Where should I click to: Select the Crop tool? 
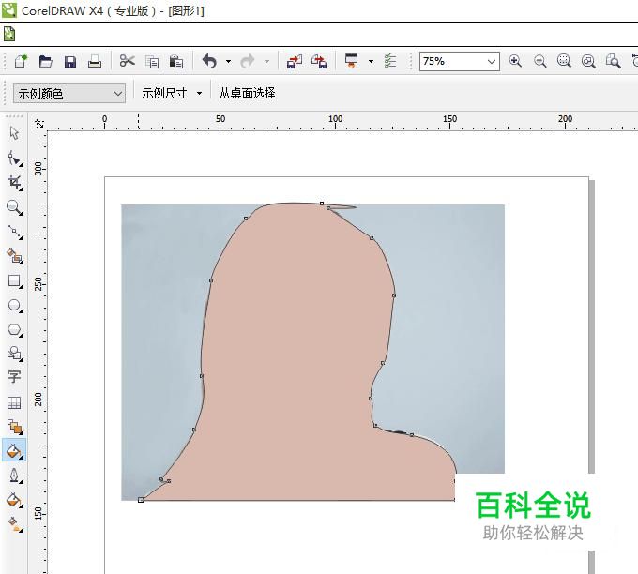click(15, 183)
